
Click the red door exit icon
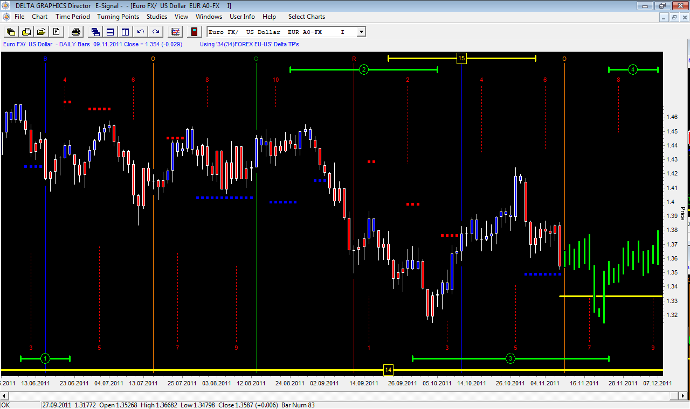pyautogui.click(x=194, y=32)
